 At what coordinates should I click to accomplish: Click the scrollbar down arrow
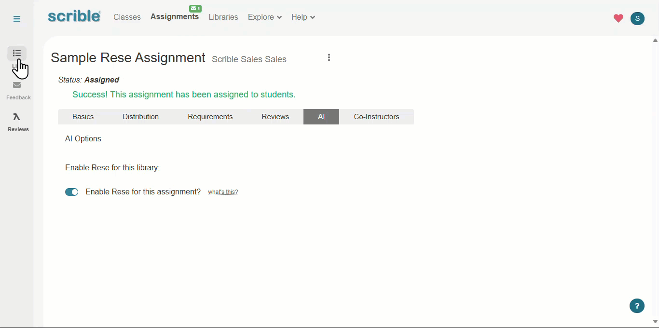(655, 322)
